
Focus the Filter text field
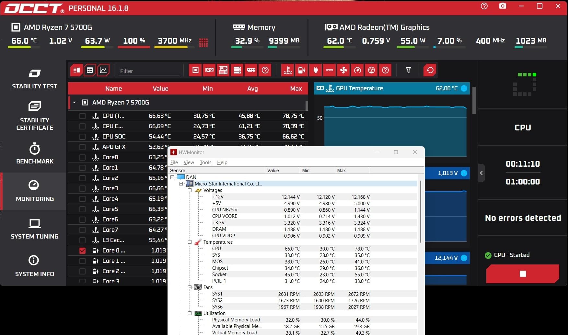(x=149, y=71)
